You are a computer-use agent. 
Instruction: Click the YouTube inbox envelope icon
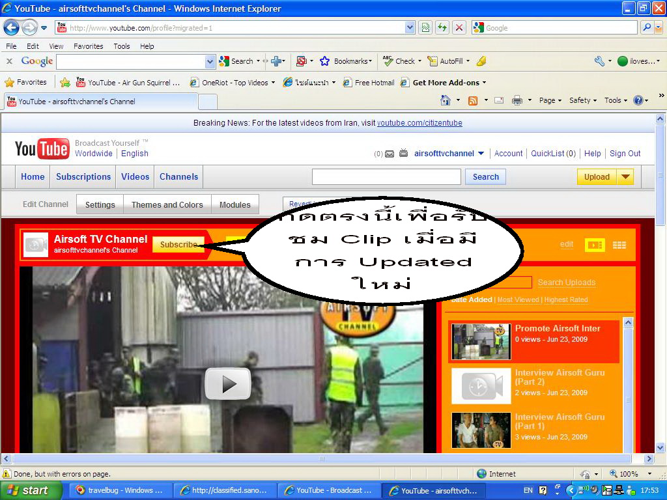(390, 154)
